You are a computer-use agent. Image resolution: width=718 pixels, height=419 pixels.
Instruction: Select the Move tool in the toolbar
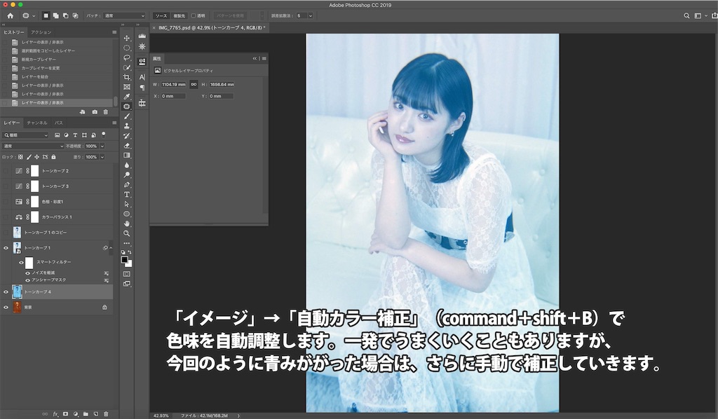(x=127, y=38)
